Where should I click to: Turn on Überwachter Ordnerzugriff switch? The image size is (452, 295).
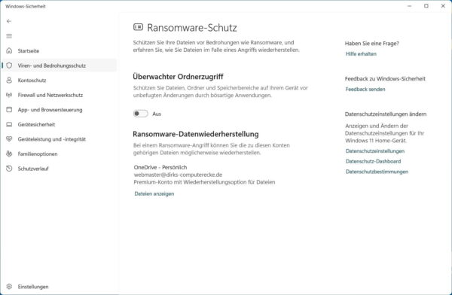tap(141, 114)
